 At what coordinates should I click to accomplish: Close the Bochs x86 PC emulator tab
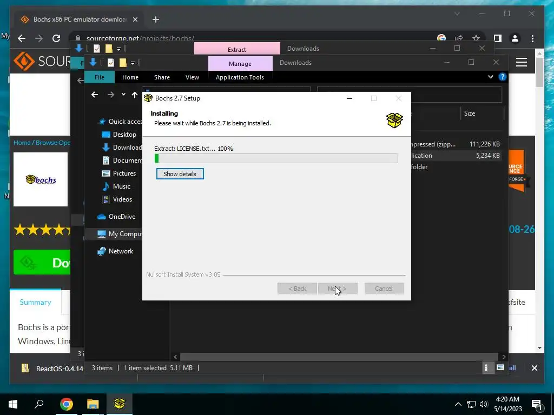(x=135, y=19)
